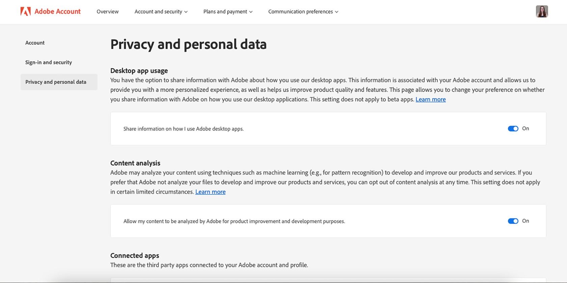
Task: Click the Desktop app usage heading
Action: coord(139,71)
